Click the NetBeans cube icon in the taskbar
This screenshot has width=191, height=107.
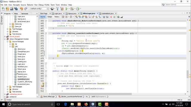tap(93, 104)
